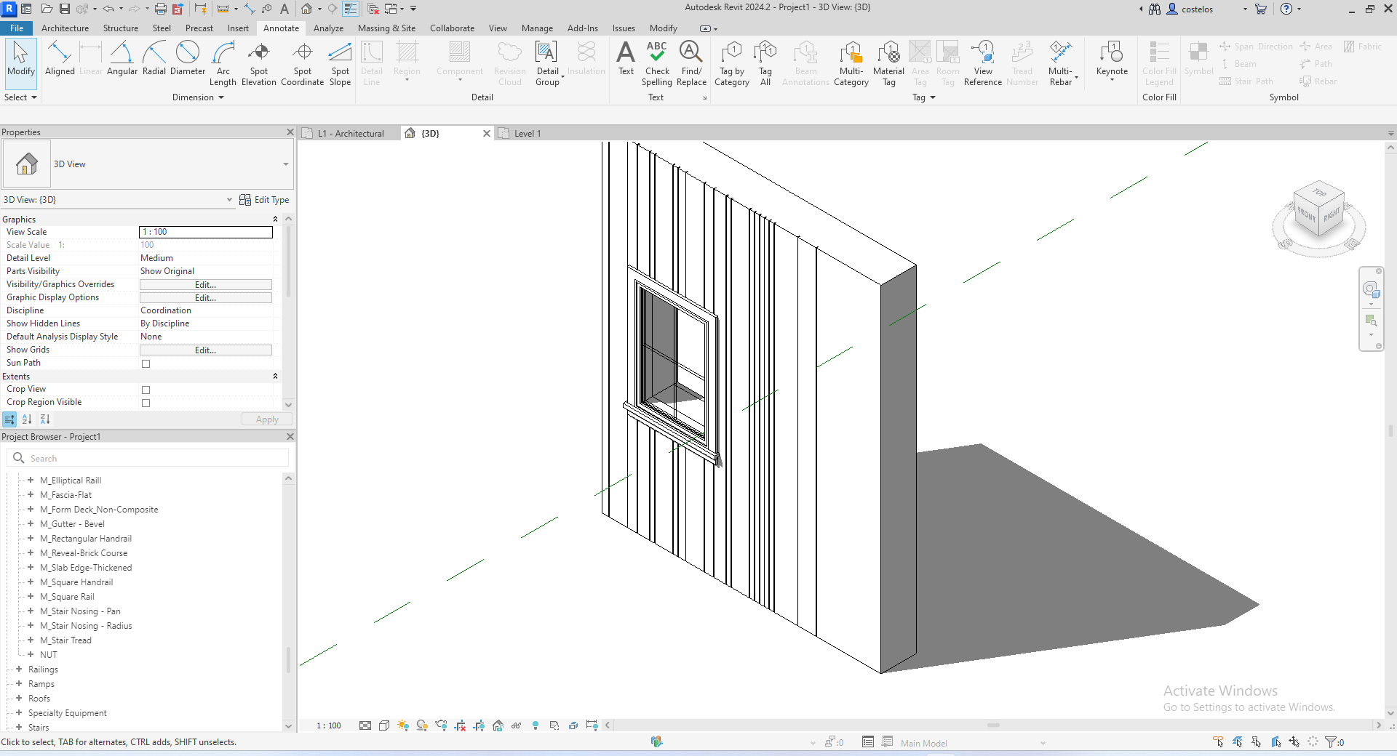
Task: Click Edit for Show Grids
Action: pyautogui.click(x=206, y=350)
